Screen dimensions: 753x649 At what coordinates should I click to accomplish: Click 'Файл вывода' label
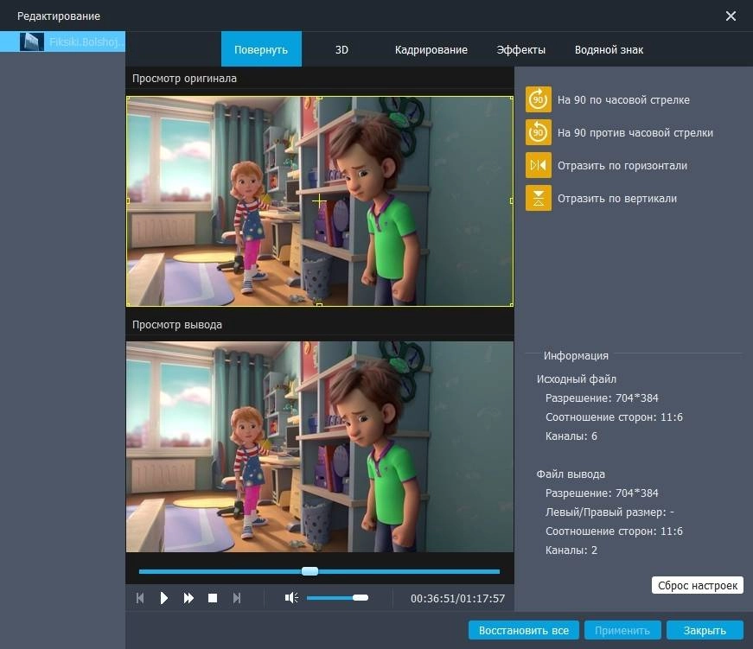click(571, 474)
